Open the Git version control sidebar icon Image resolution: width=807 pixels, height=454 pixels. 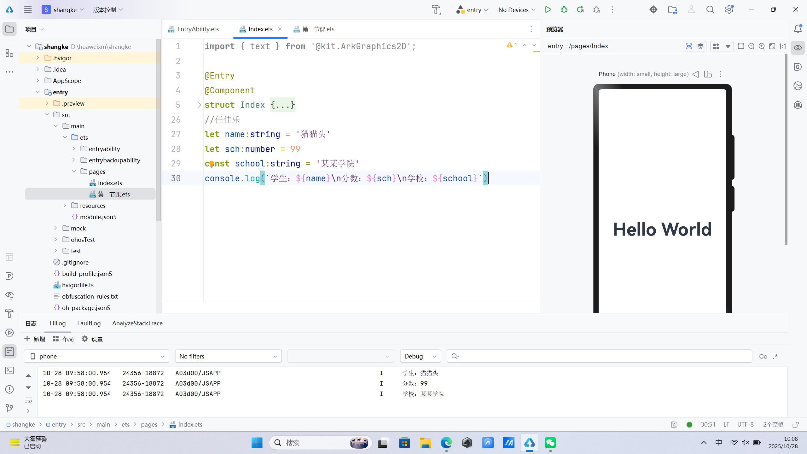tap(9, 408)
